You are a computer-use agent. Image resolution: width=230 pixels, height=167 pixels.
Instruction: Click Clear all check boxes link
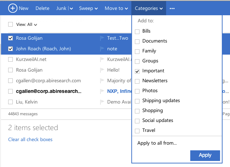30,139
